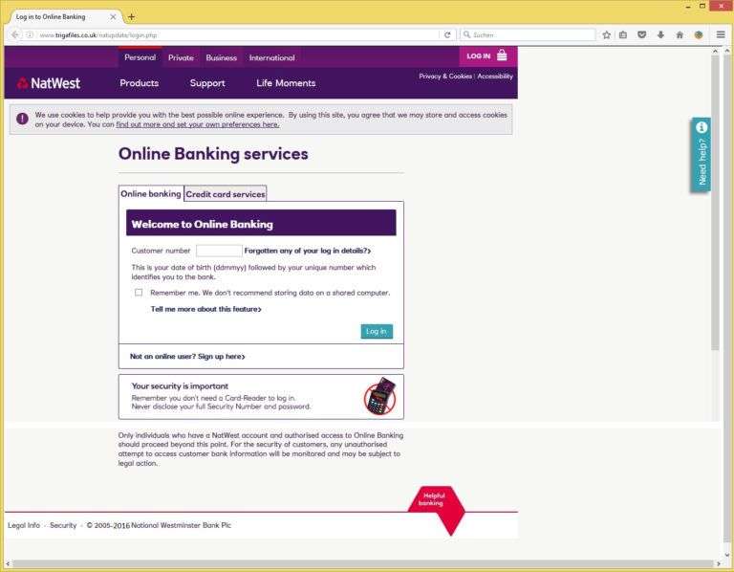Image resolution: width=734 pixels, height=572 pixels.
Task: Open the Security footer link
Action: [63, 525]
